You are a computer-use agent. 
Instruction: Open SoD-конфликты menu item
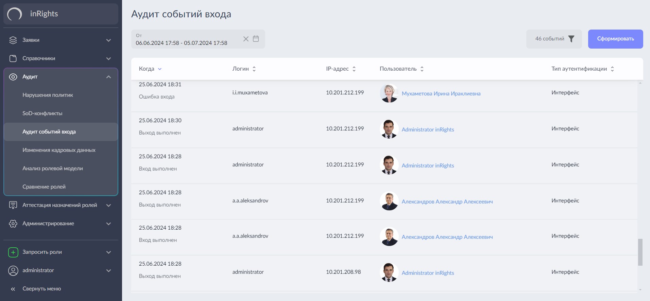point(42,113)
